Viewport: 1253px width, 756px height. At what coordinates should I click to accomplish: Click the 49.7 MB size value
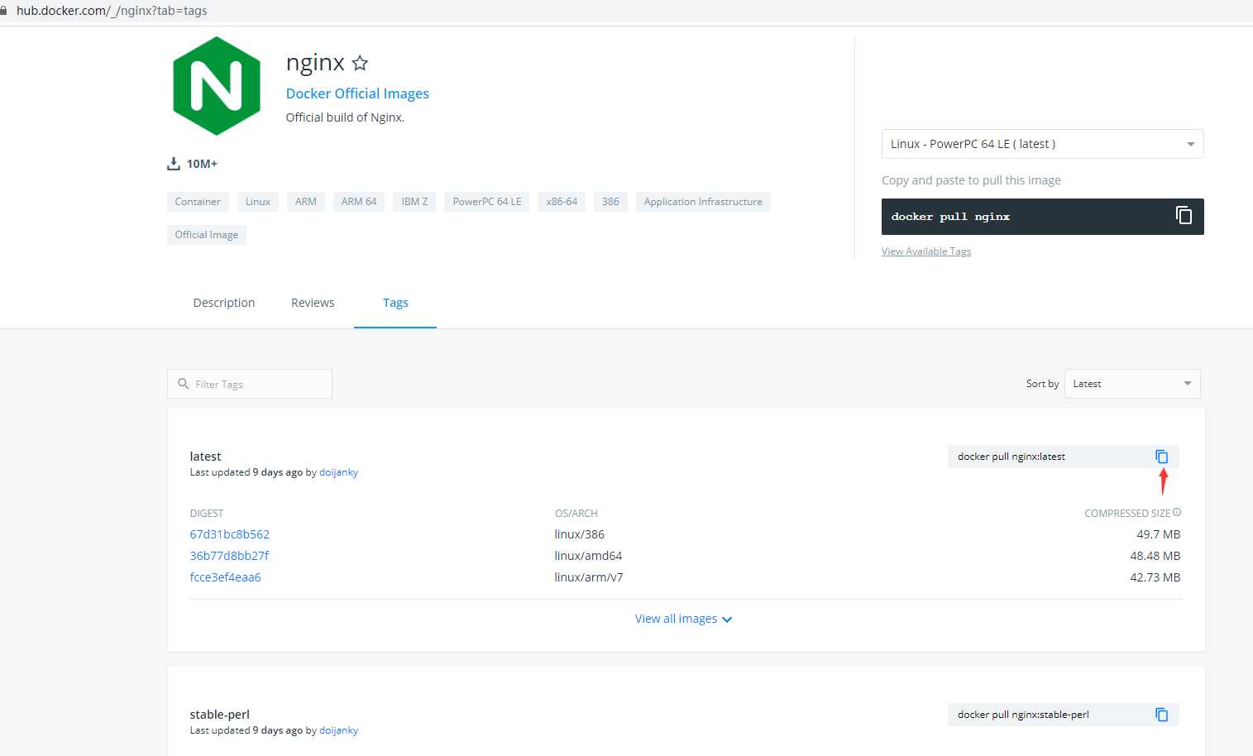pos(1159,534)
